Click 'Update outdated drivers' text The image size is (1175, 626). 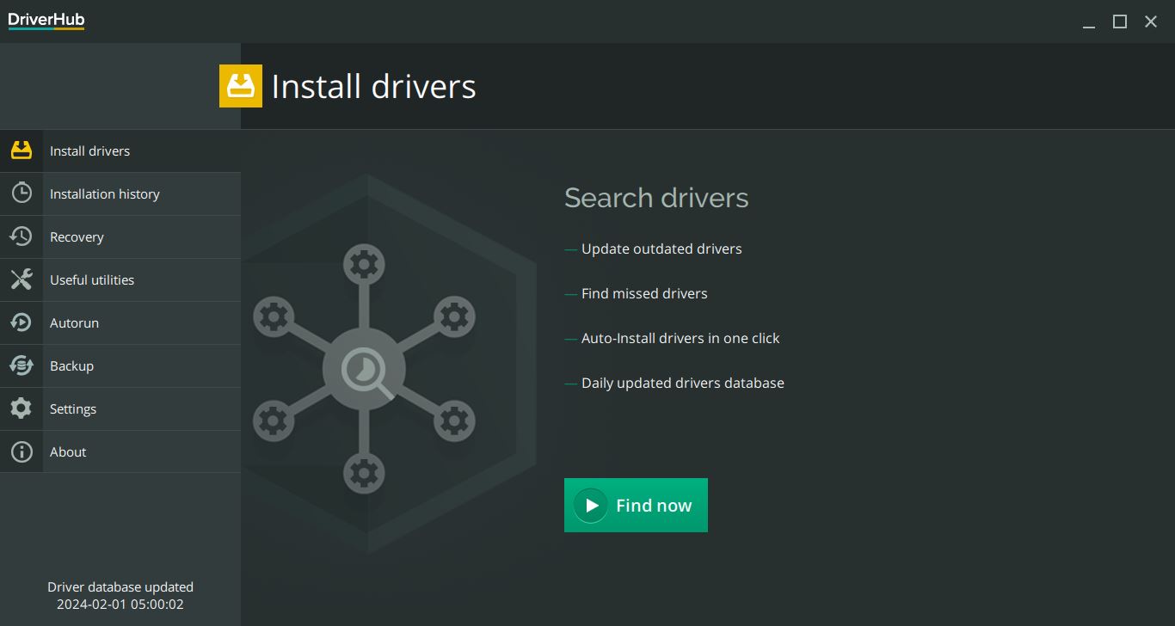(x=661, y=249)
